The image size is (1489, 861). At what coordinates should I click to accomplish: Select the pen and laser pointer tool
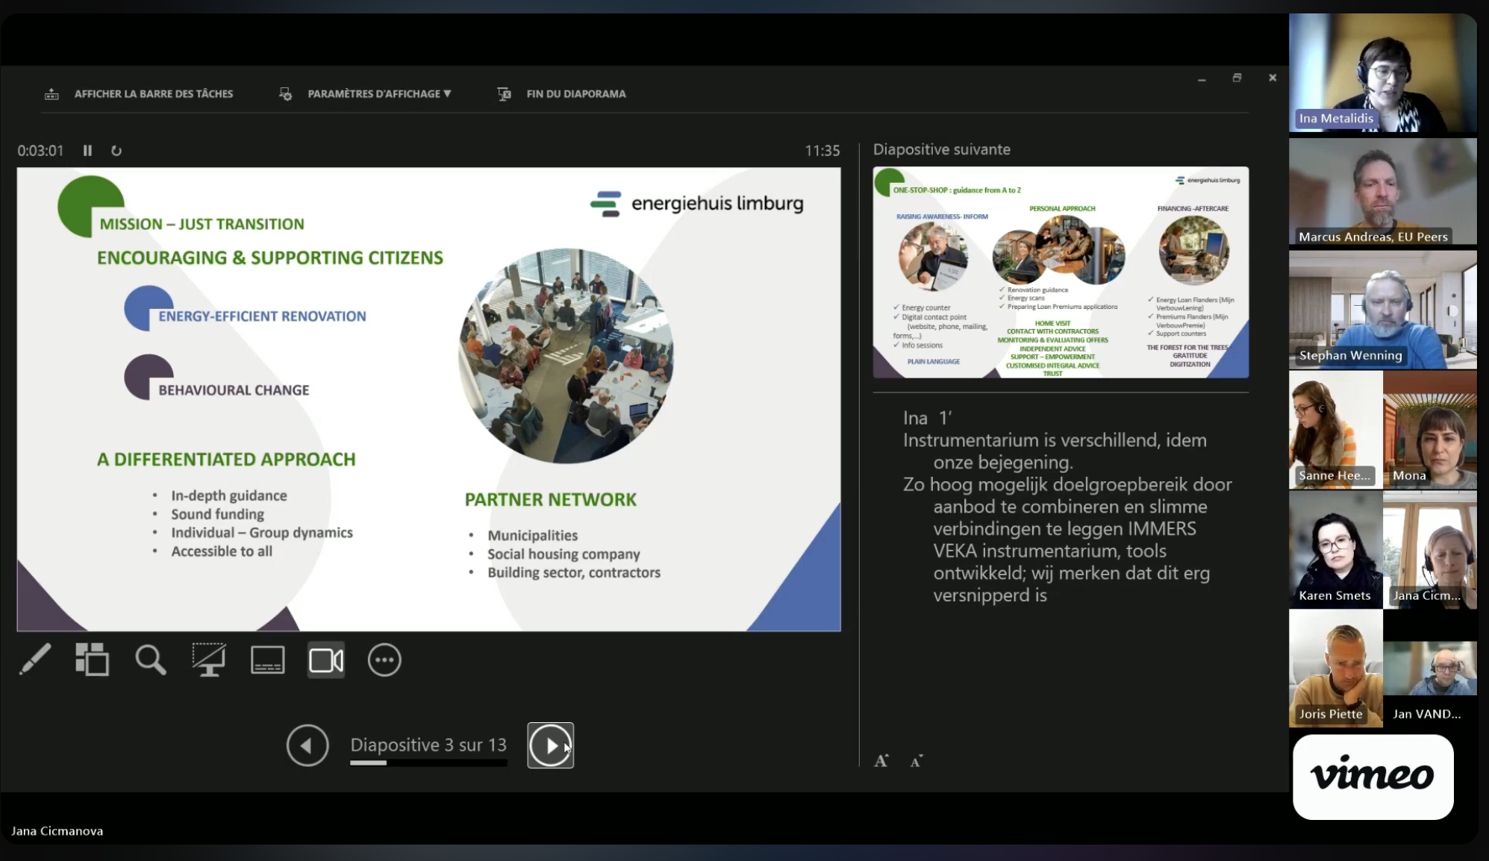(x=34, y=660)
